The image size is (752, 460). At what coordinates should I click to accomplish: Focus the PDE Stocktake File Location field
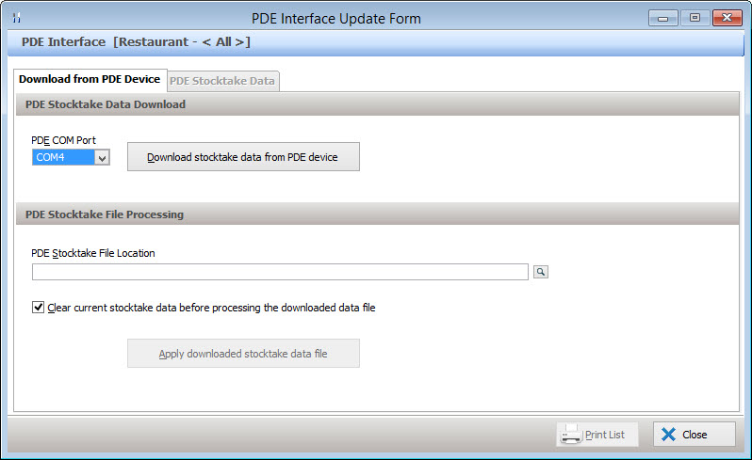coord(280,272)
